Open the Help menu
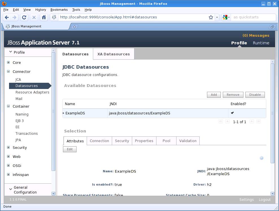The image size is (279, 211). (x=88, y=10)
